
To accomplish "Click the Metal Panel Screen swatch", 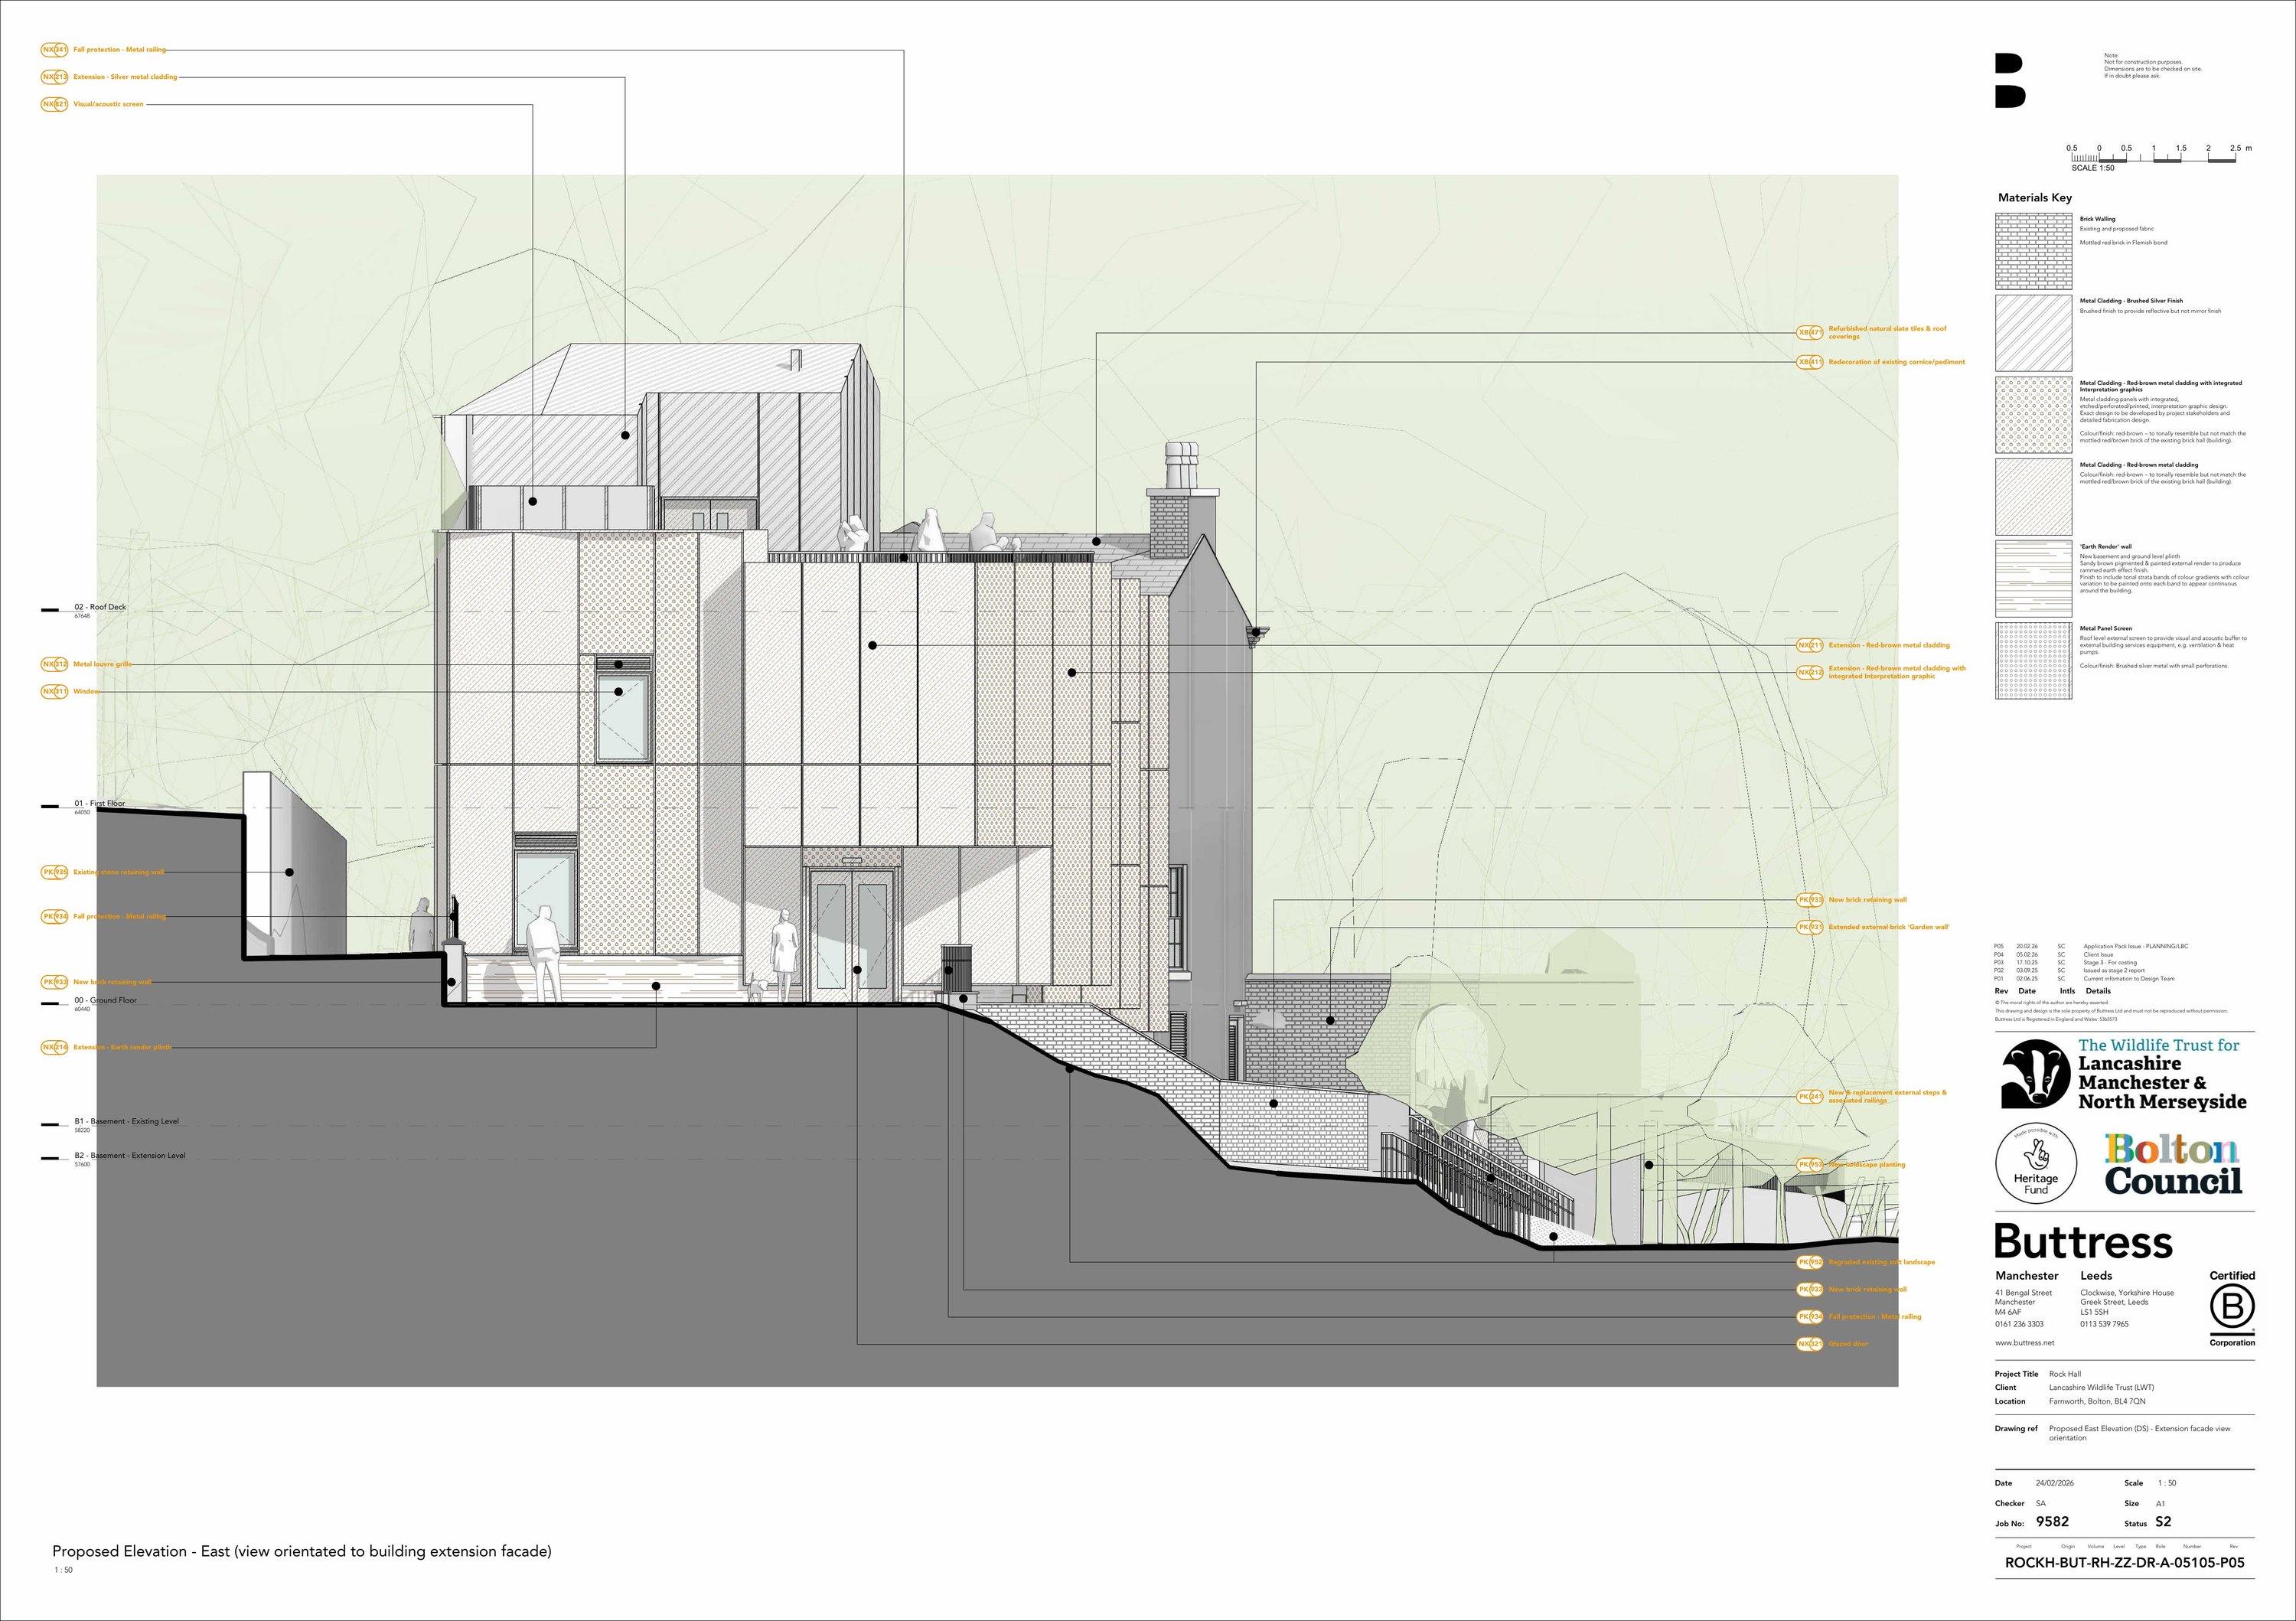I will click(2033, 661).
